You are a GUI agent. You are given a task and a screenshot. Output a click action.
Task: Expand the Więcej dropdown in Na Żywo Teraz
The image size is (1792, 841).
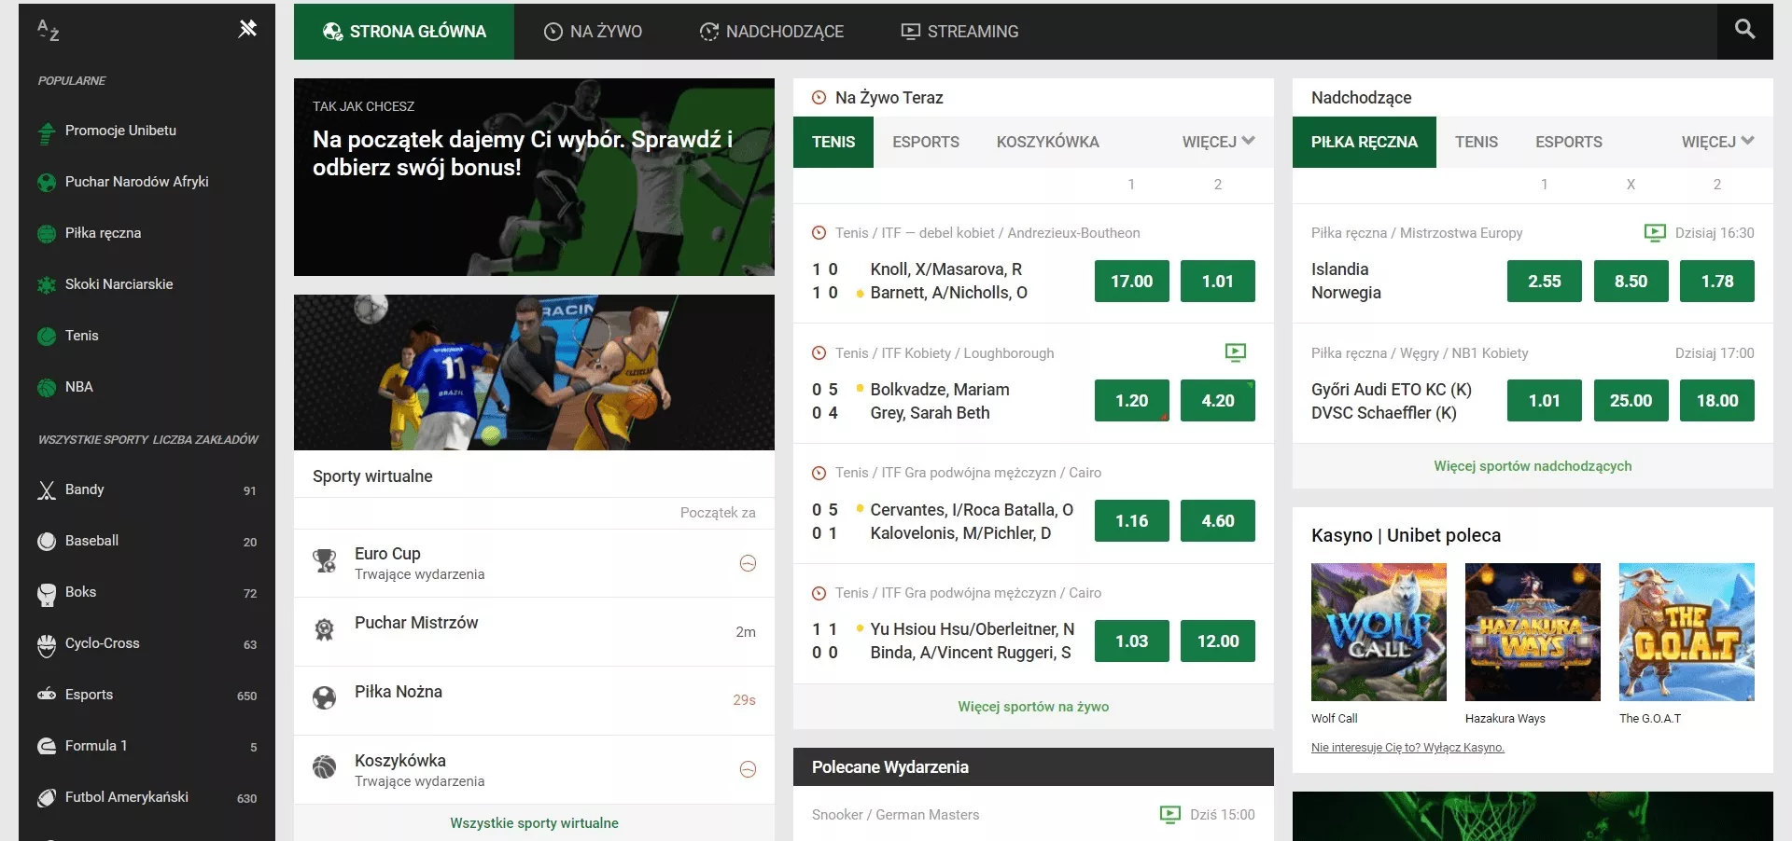tap(1217, 142)
